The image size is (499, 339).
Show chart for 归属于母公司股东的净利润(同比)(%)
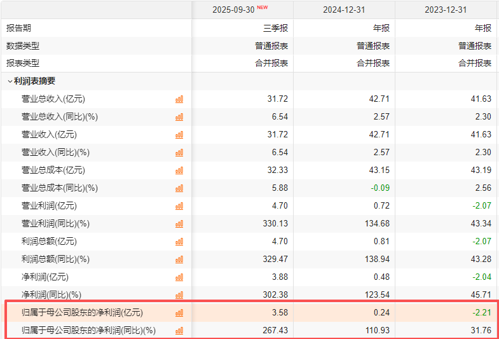(179, 331)
